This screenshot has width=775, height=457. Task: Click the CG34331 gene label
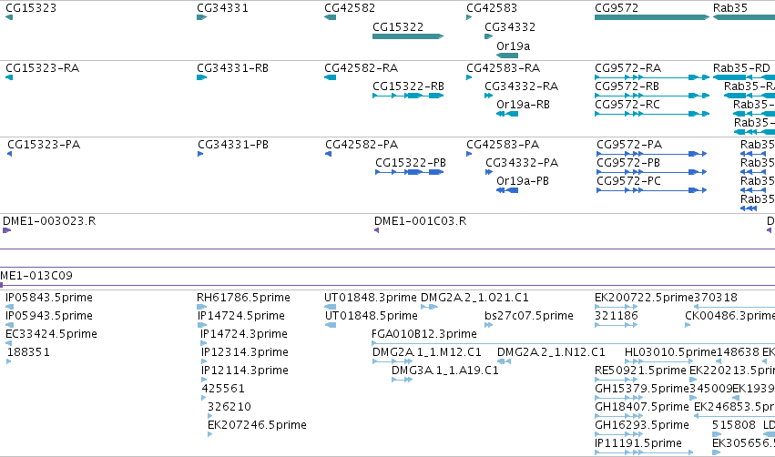pos(222,8)
